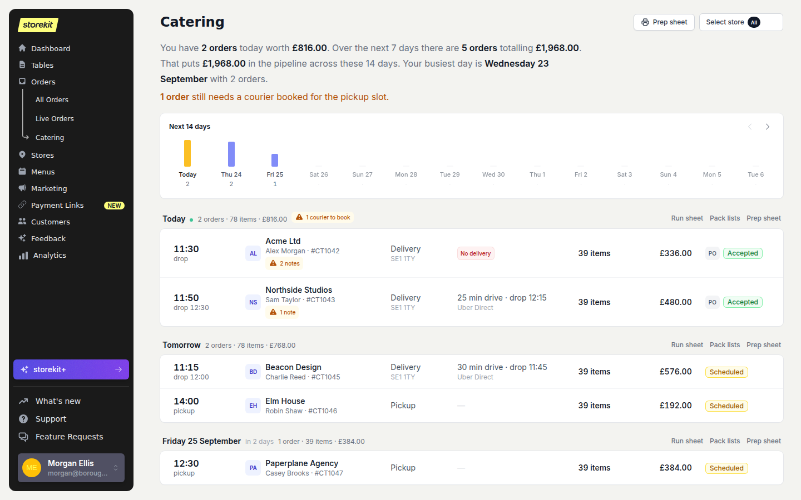Open Friday 25 September Prep sheet link
Image resolution: width=801 pixels, height=500 pixels.
(x=764, y=441)
